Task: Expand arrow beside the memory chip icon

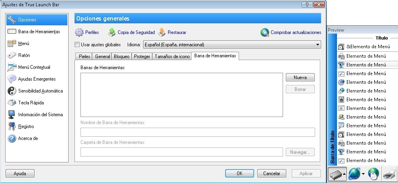Action: point(344,174)
